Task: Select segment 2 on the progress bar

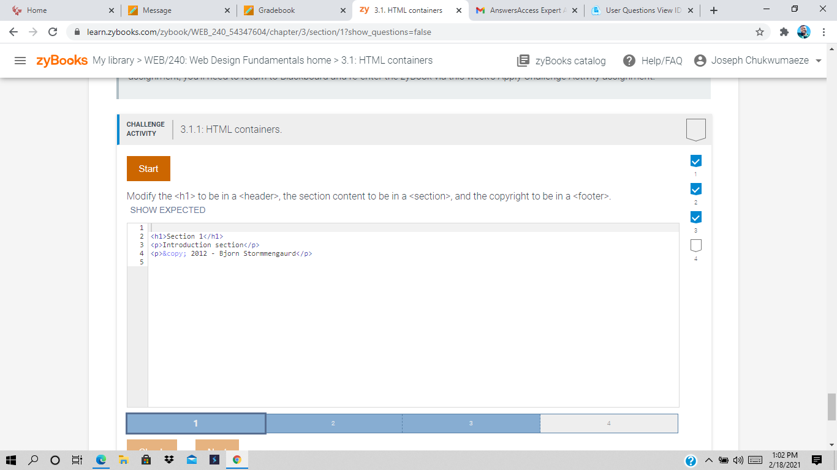Action: (334, 423)
